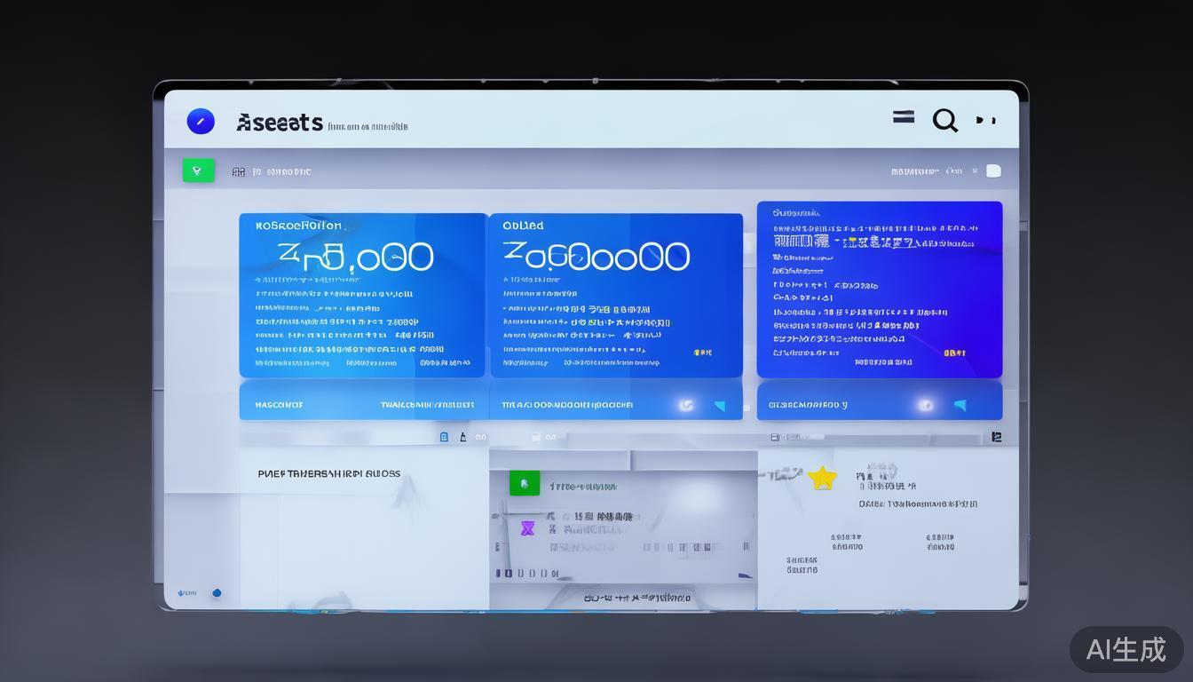Open the send arrow icon on the rightmost blue banner
1193x682 pixels.
[x=960, y=404]
